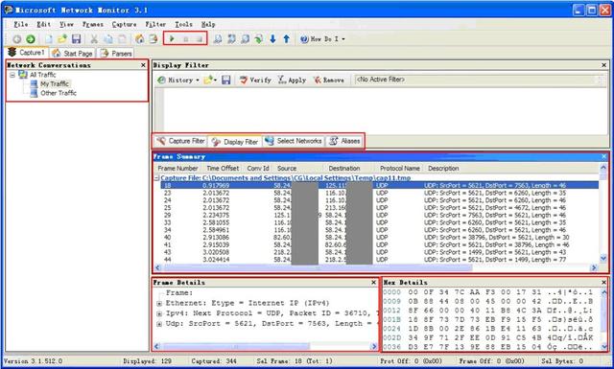Expand the Ethernet frame detail row

(159, 303)
